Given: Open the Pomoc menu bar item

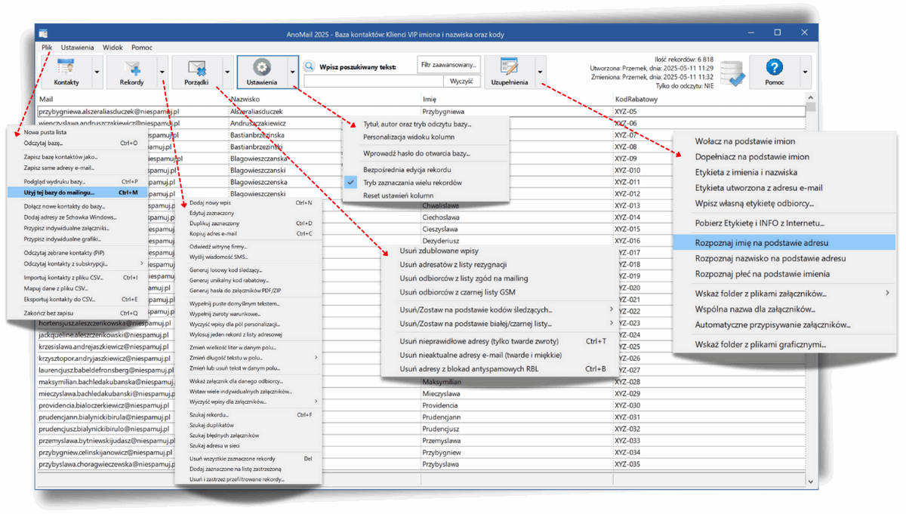Looking at the screenshot, I should (142, 48).
